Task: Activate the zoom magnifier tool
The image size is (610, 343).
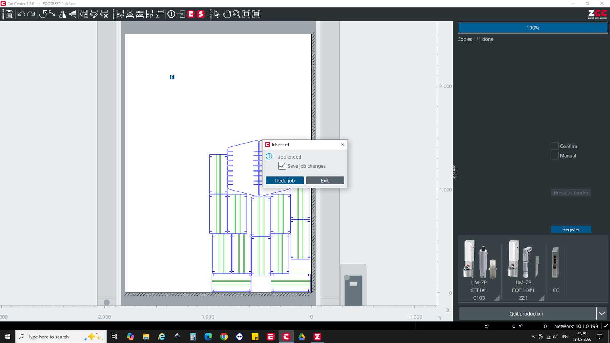Action: [x=236, y=14]
